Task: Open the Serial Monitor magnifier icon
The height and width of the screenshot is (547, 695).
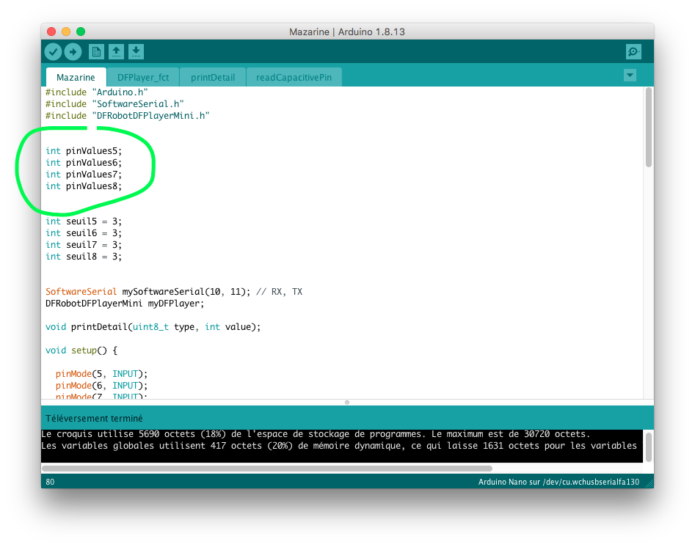Action: click(x=633, y=51)
